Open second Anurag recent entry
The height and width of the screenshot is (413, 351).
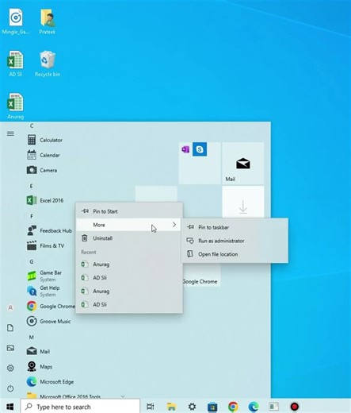pyautogui.click(x=129, y=291)
